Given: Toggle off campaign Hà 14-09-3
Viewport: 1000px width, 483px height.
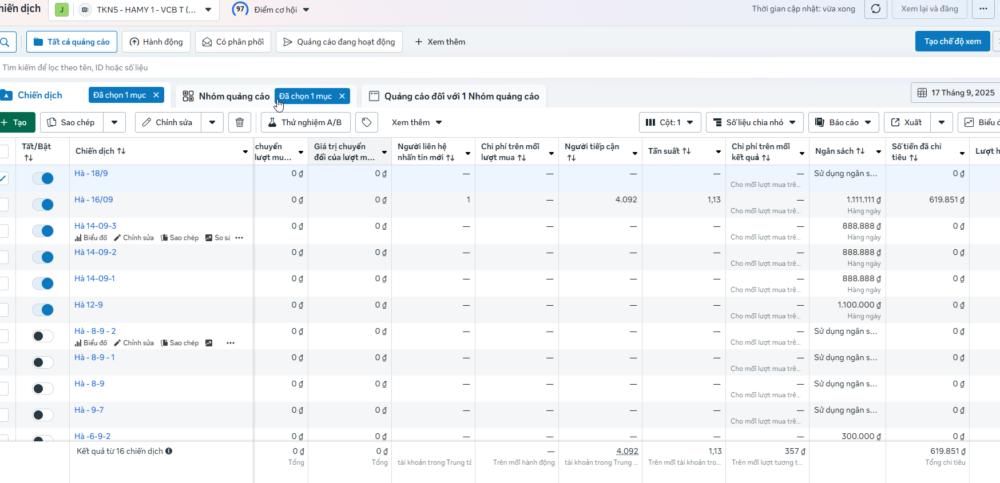Looking at the screenshot, I should coord(43,231).
